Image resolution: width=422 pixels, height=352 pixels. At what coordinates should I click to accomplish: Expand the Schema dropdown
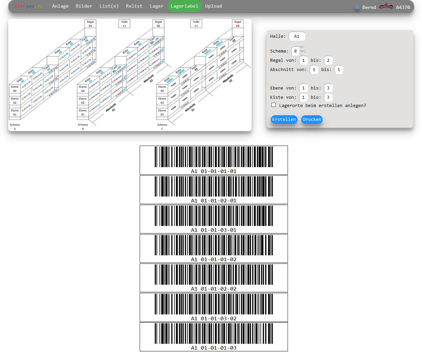tap(298, 51)
